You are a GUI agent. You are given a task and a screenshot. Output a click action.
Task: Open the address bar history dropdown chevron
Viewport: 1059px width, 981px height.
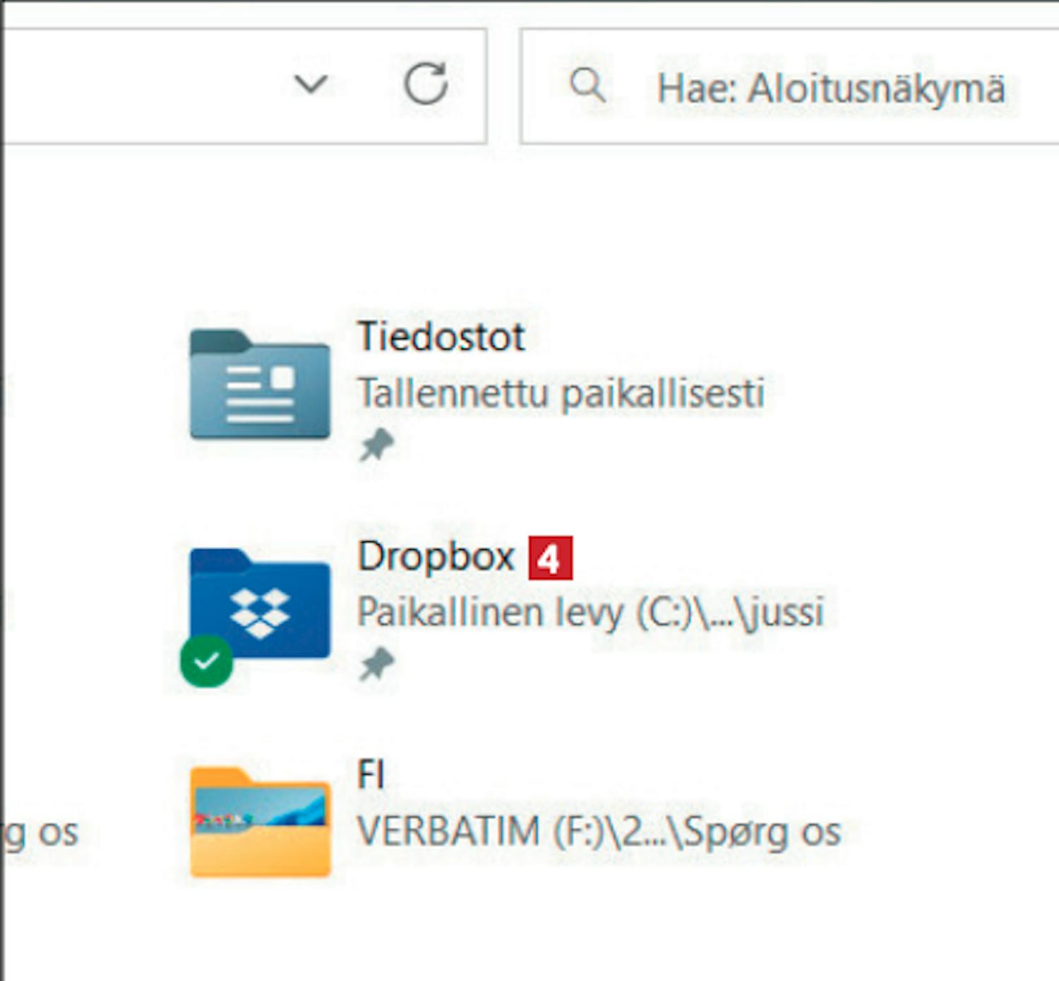pyautogui.click(x=311, y=85)
